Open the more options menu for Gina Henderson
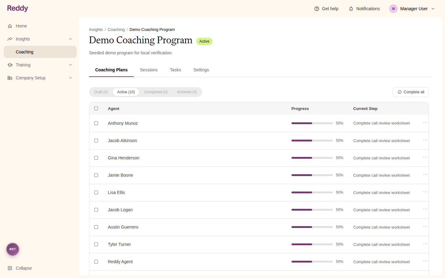Viewport: 445px width, 278px height. pos(425,158)
